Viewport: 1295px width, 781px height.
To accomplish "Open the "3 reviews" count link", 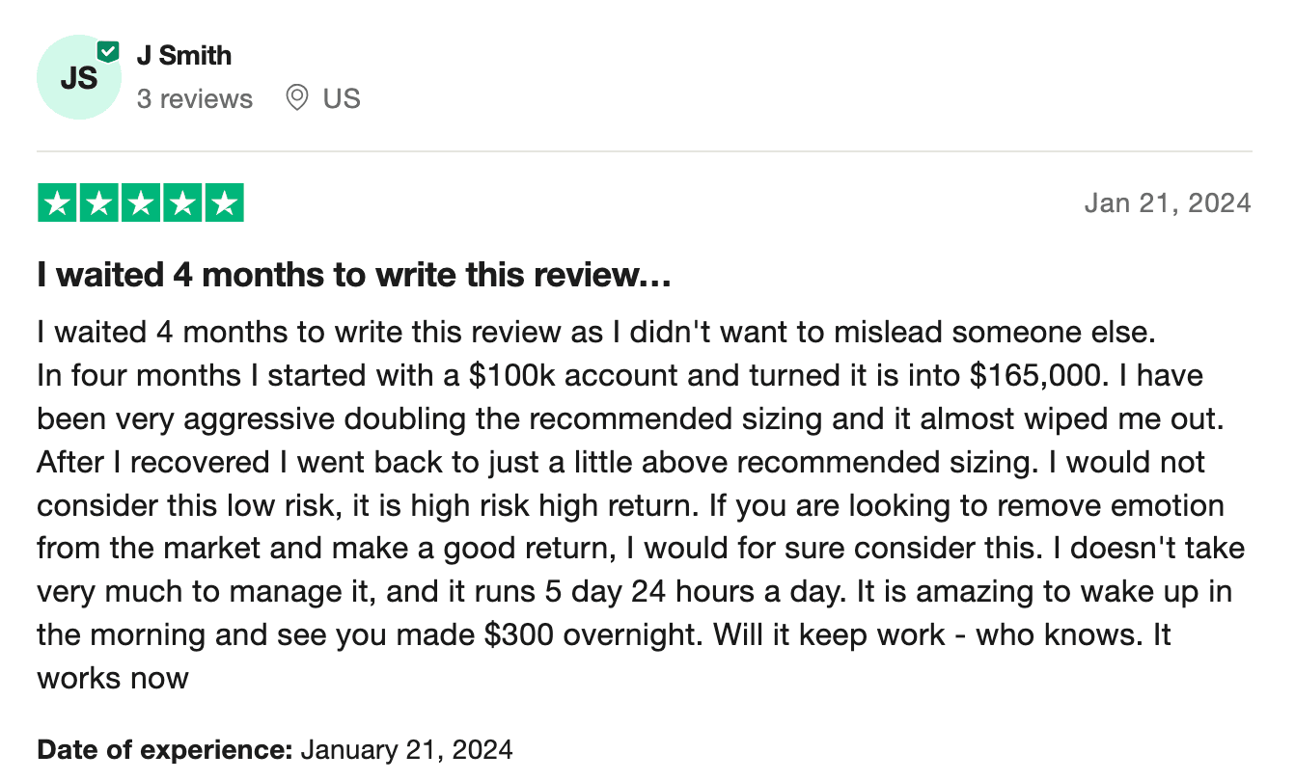I will pos(194,98).
